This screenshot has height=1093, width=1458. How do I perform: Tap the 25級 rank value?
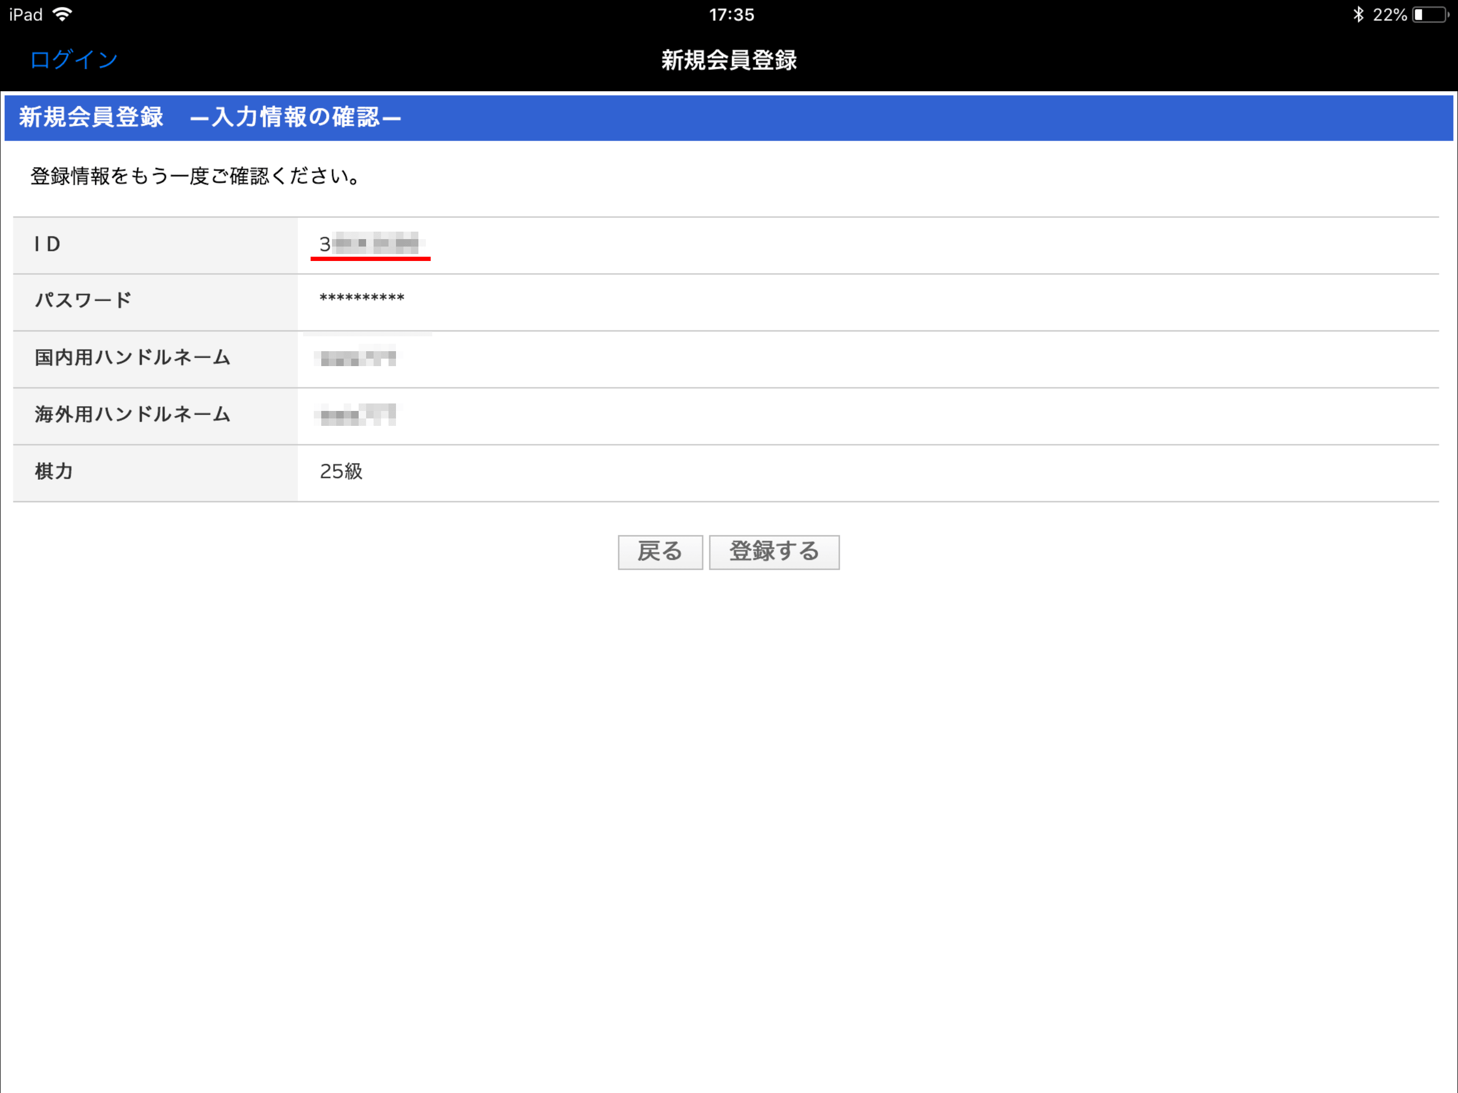point(341,471)
